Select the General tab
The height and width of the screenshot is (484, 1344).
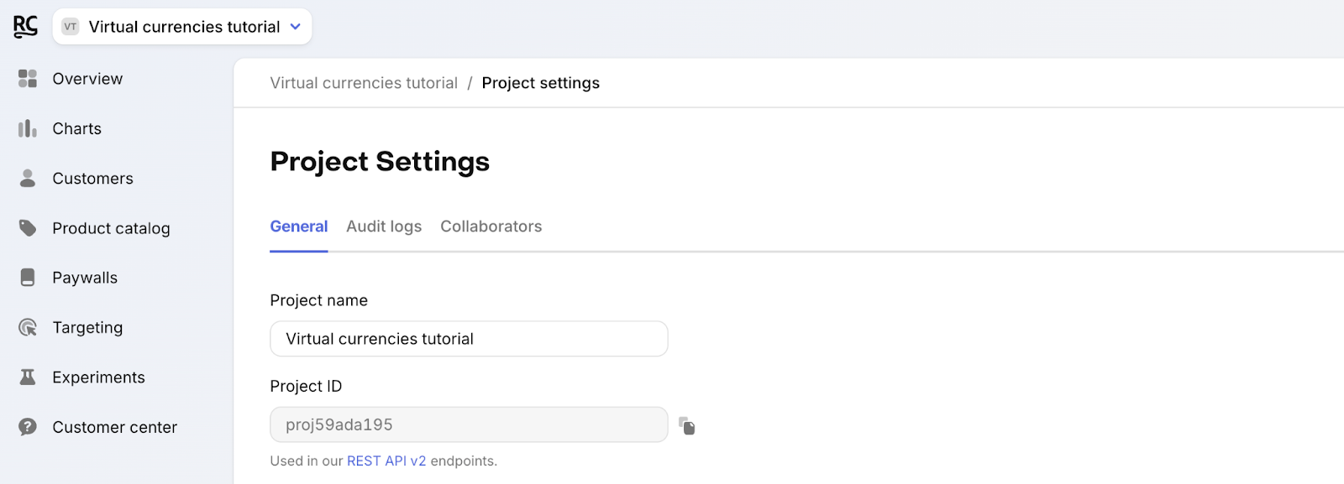(299, 226)
